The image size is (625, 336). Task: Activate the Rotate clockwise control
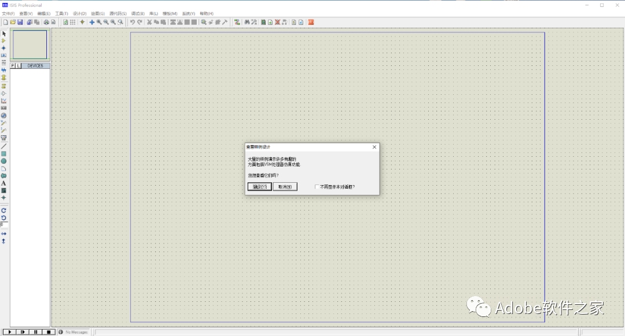3,210
